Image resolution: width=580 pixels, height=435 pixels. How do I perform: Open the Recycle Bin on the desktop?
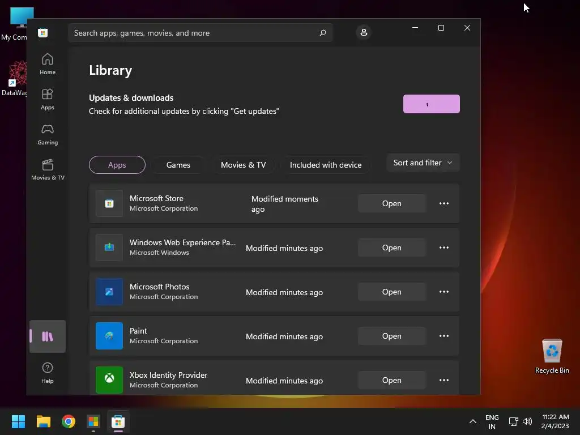click(552, 356)
